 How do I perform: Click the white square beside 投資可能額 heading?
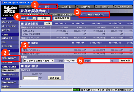coord(22,66)
